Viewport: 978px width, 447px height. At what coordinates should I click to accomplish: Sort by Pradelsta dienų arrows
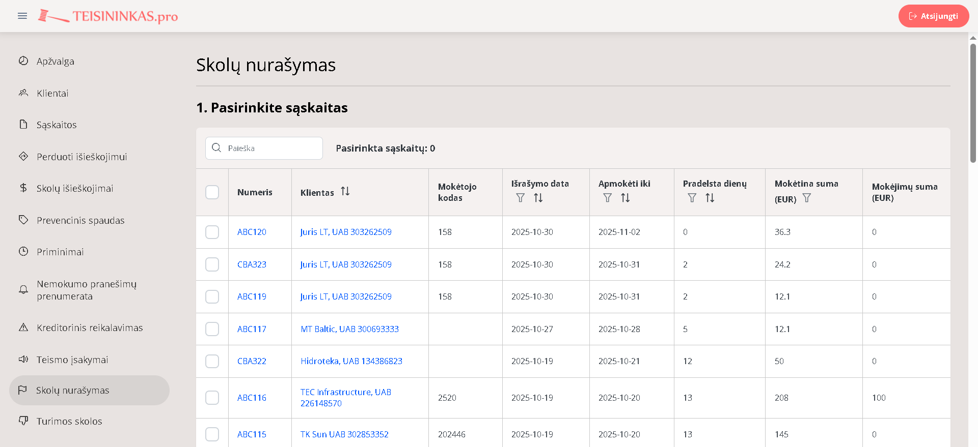click(710, 198)
